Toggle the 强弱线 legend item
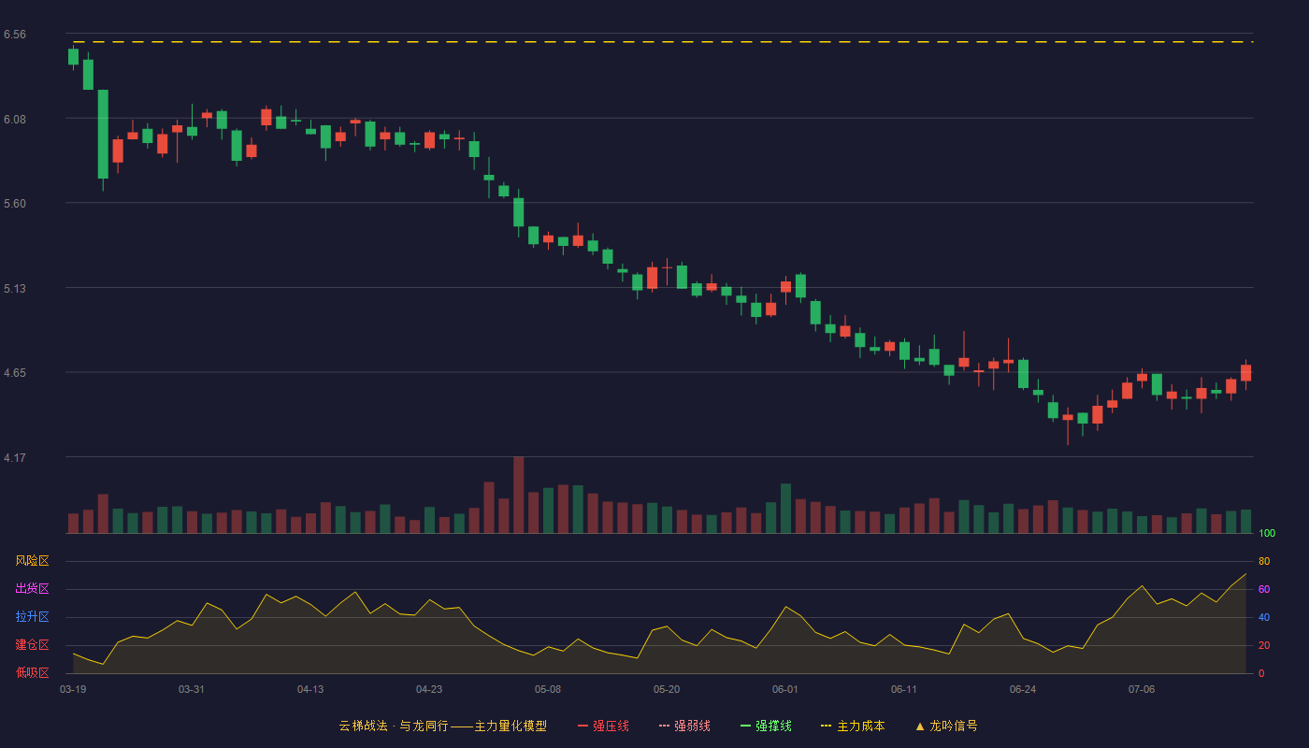The width and height of the screenshot is (1309, 748). (684, 726)
